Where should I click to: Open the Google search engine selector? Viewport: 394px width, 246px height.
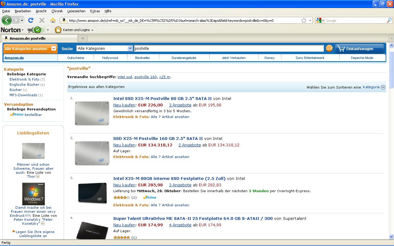pos(320,21)
